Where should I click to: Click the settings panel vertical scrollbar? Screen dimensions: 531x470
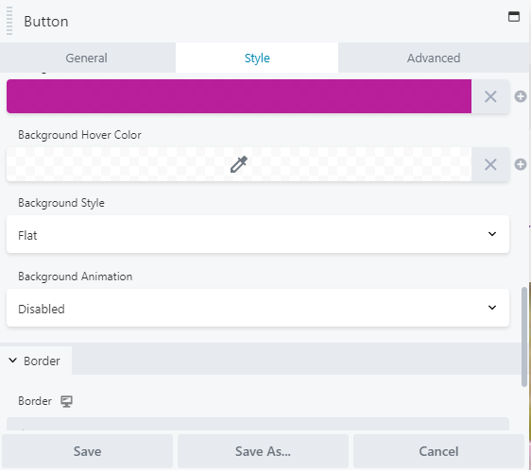[524, 337]
